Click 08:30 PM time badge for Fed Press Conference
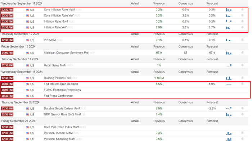Viewport: 252px width, 142px height. click(7, 96)
